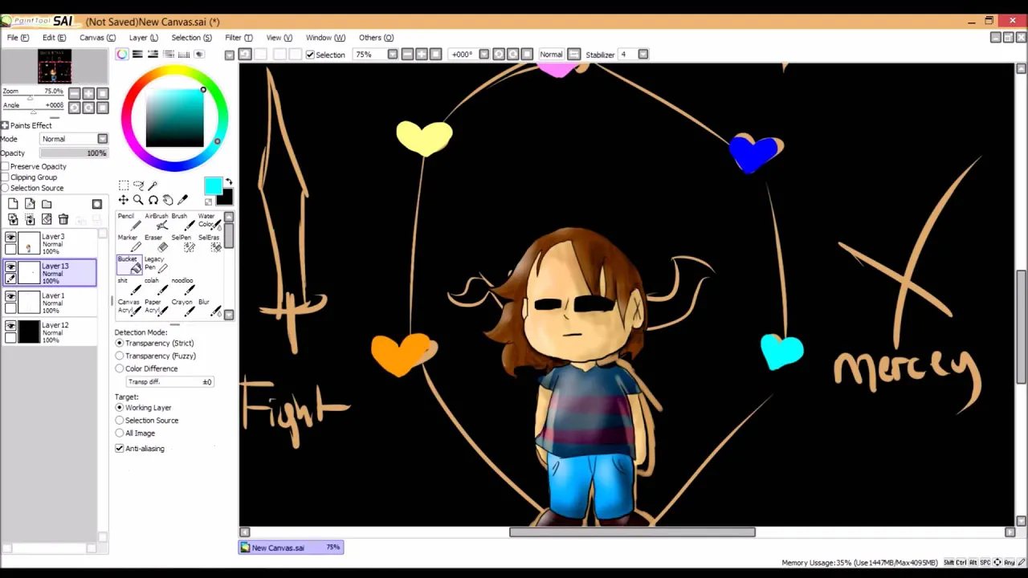The width and height of the screenshot is (1028, 578).
Task: Select the colah custom brush
Action: click(156, 286)
